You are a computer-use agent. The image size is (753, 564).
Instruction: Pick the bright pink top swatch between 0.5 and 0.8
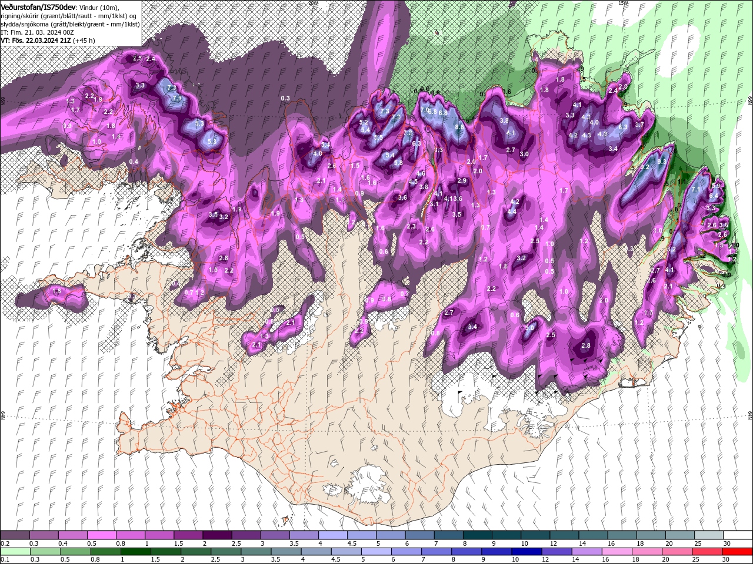(x=102, y=535)
